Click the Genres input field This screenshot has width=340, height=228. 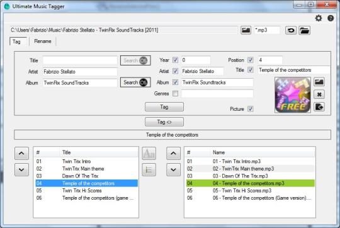pyautogui.click(x=217, y=93)
